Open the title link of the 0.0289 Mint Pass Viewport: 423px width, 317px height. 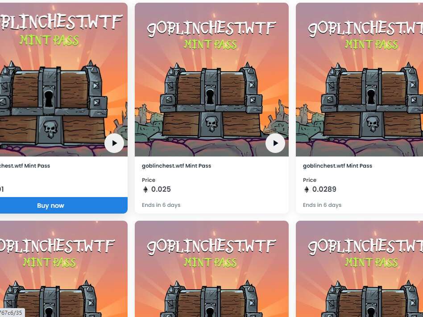click(337, 166)
